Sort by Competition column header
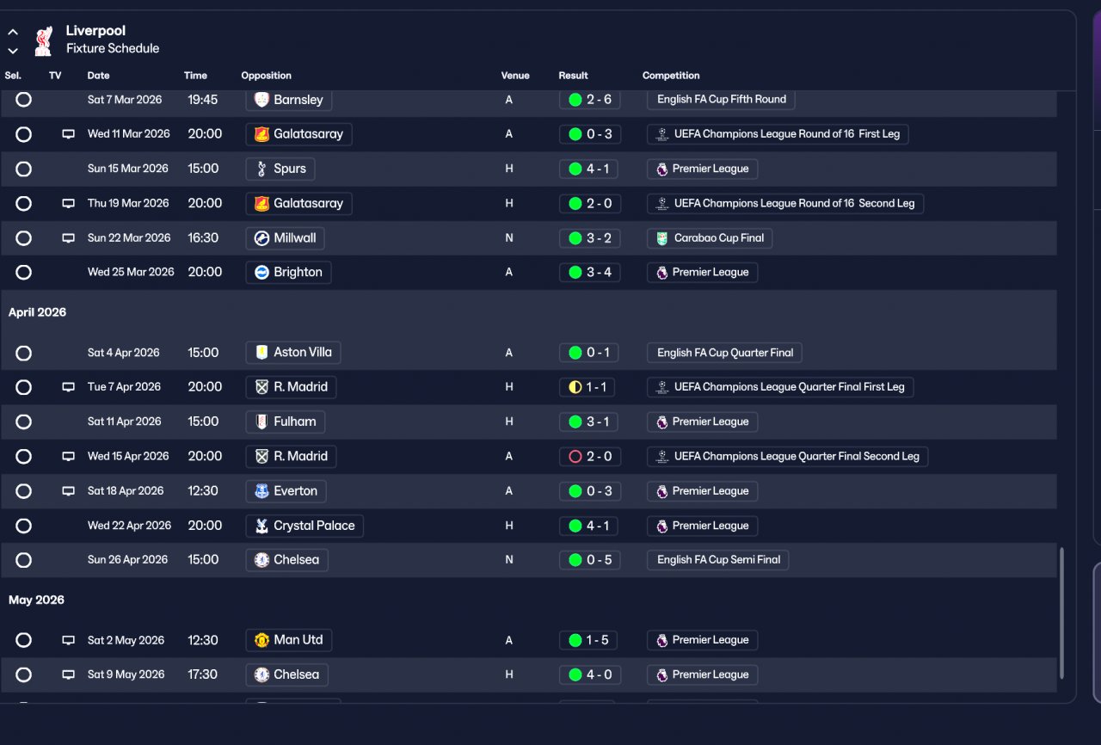The image size is (1101, 745). coord(671,76)
